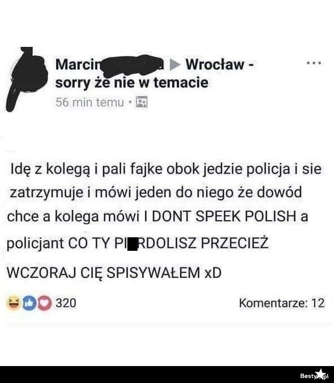The width and height of the screenshot is (334, 383).
Task: Open the Komentarze: 12 comments link
Action: (x=282, y=303)
